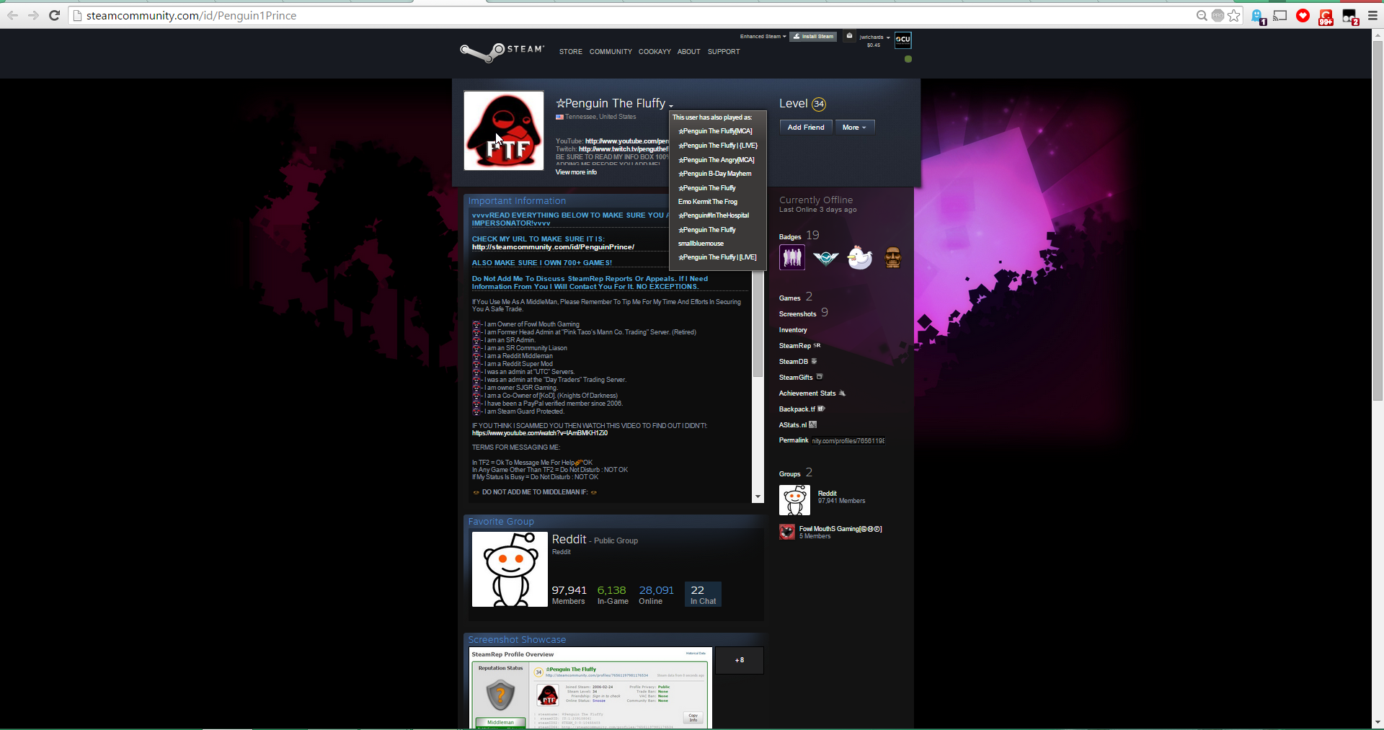Click the browser forward arrow

(x=34, y=15)
